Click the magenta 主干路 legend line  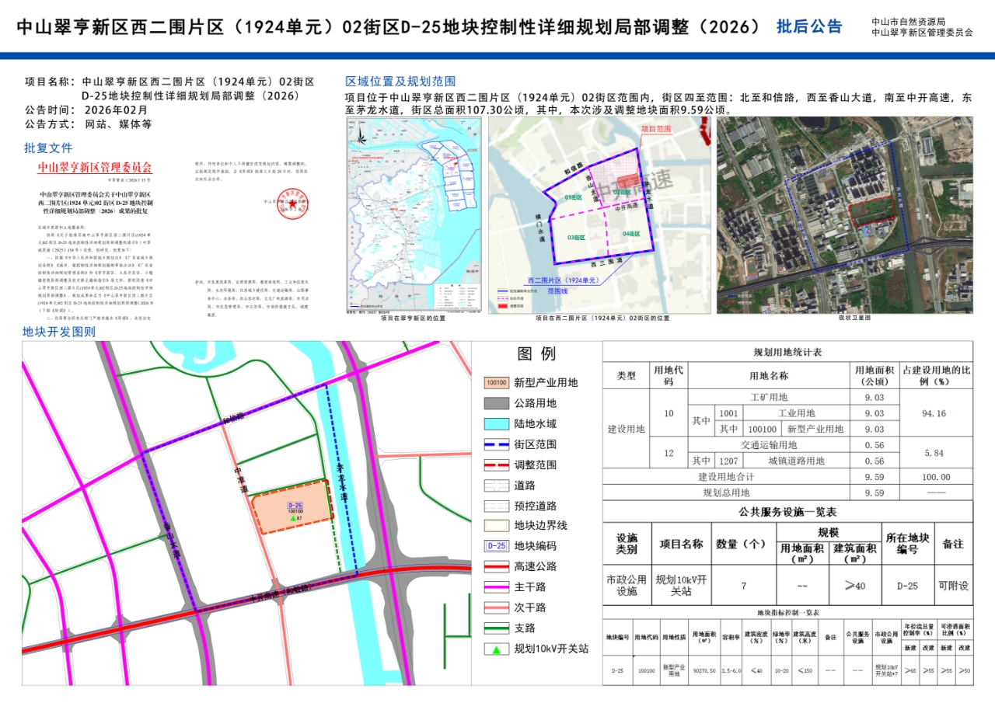495,587
